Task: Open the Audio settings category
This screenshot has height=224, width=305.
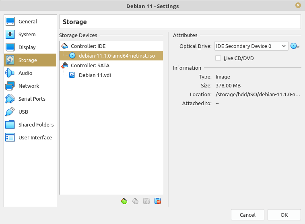Action: (x=30, y=73)
